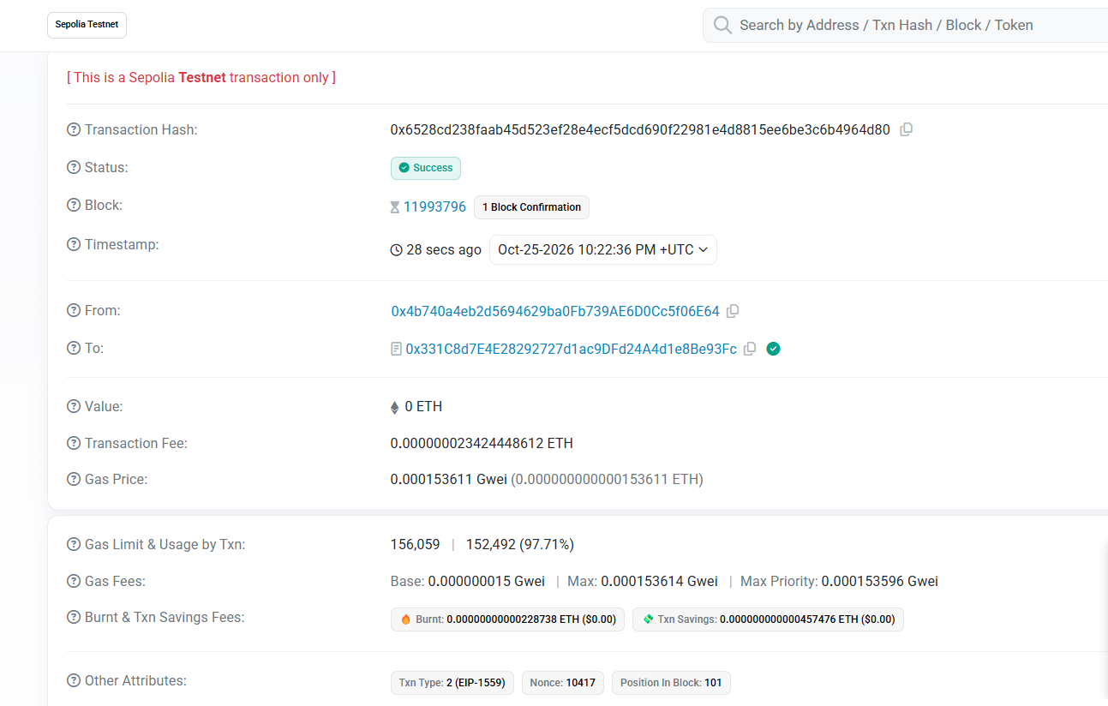
Task: Click the Sepolia Testnet transaction only notice
Action: pos(201,77)
